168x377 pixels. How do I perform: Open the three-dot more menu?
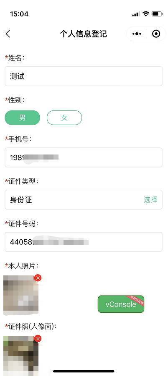pos(137,34)
